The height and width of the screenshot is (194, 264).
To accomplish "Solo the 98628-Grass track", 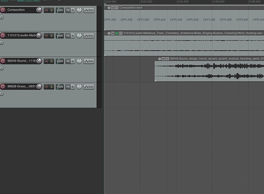I will 51,87.
